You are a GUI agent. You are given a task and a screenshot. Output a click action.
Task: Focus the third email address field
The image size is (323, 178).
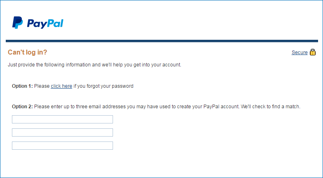click(x=62, y=146)
